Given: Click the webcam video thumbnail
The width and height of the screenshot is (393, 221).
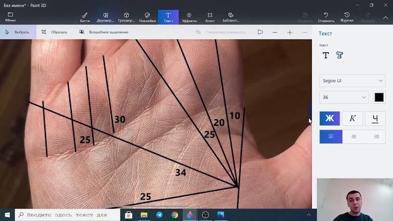Looking at the screenshot, I should (x=355, y=200).
